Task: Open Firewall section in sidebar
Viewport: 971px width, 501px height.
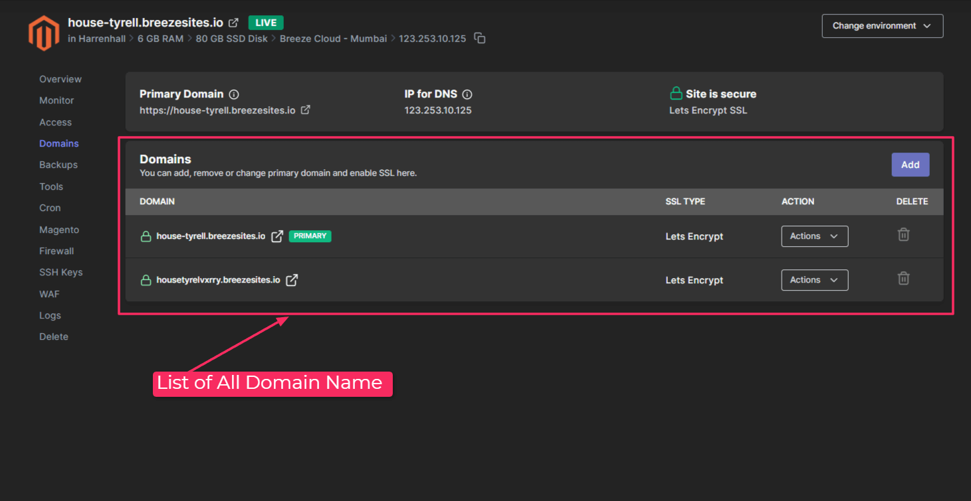Action: [x=56, y=251]
